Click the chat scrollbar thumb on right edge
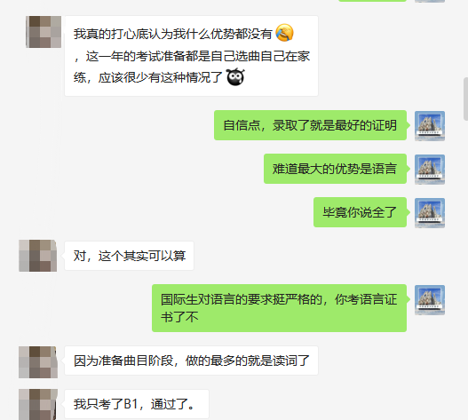Screen dimensions: 468x420 (x=465, y=99)
